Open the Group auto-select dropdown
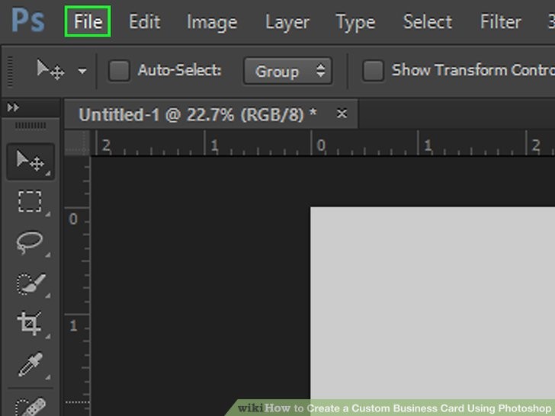 click(287, 71)
